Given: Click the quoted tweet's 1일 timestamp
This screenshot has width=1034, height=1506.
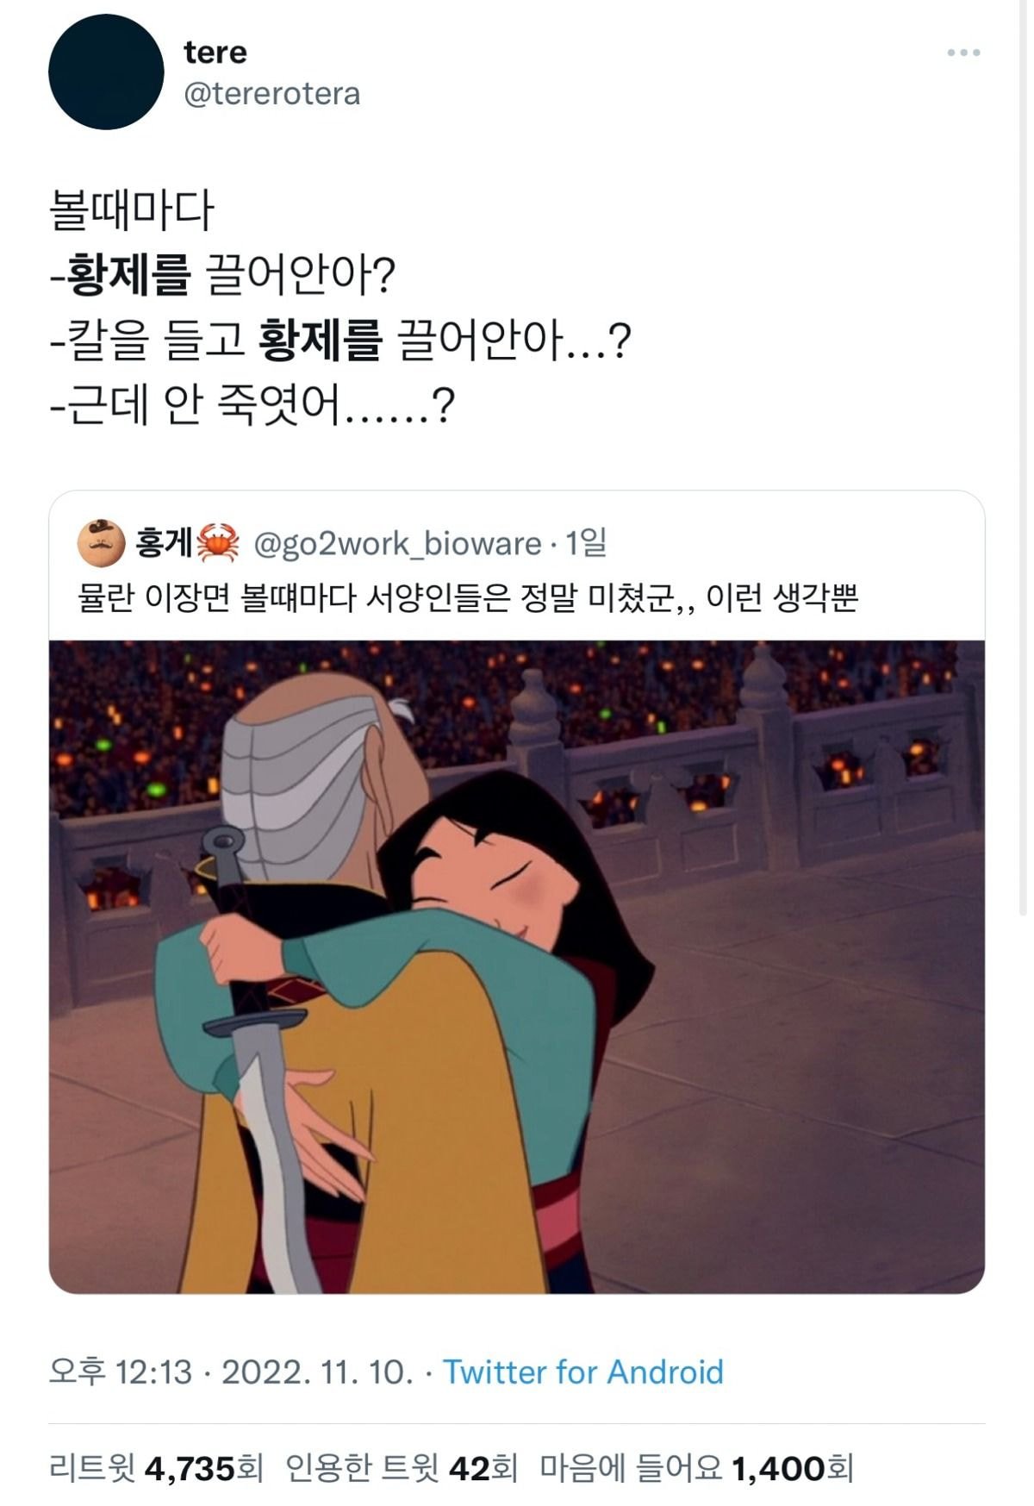Looking at the screenshot, I should click(x=586, y=543).
